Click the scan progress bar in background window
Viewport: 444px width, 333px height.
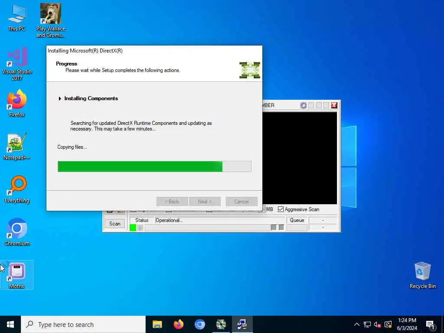[207, 228]
